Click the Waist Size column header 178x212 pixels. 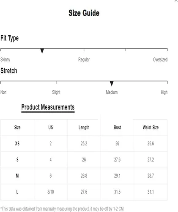[x=151, y=127]
